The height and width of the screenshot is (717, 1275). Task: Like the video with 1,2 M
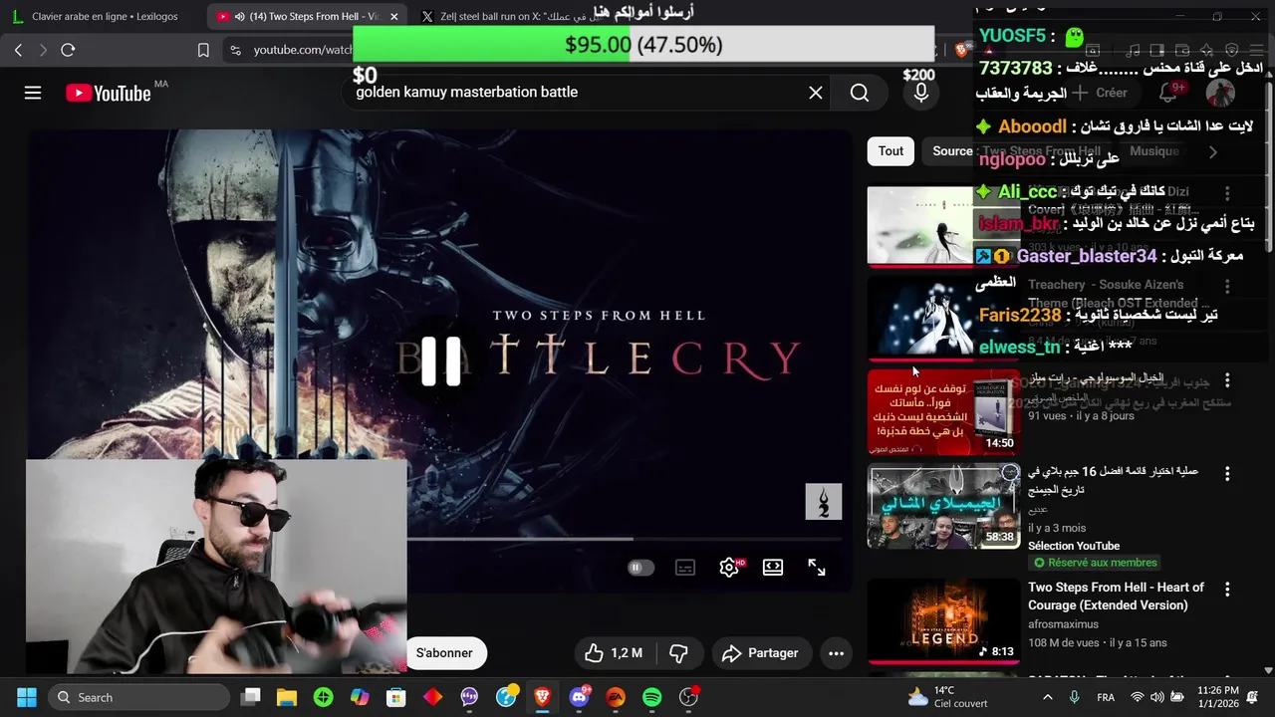614,653
